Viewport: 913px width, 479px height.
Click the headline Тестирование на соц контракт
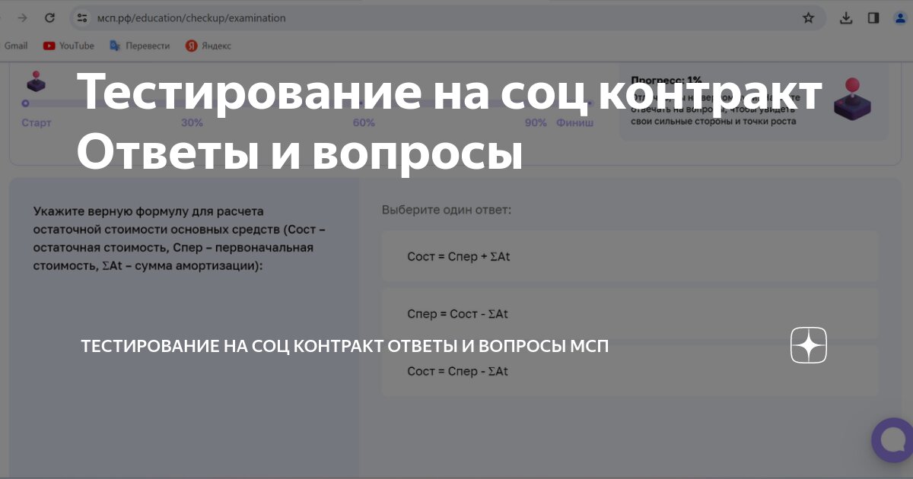tap(450, 94)
